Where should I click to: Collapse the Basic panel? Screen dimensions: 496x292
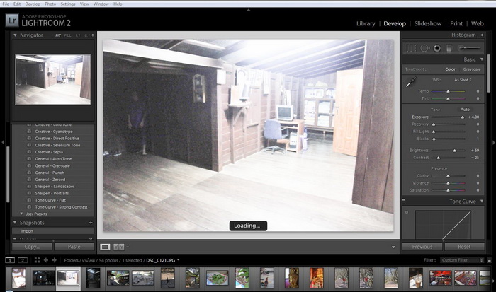click(482, 59)
